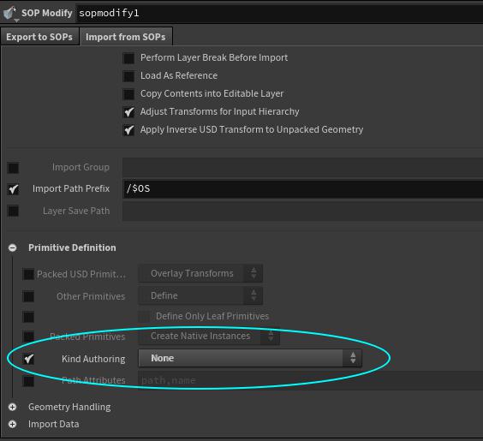Disable the Import Path Prefix checkbox
The width and height of the screenshot is (483, 441).
pyautogui.click(x=13, y=189)
